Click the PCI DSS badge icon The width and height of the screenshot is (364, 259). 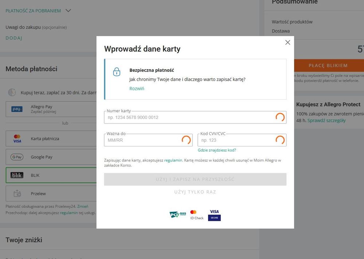(x=177, y=215)
